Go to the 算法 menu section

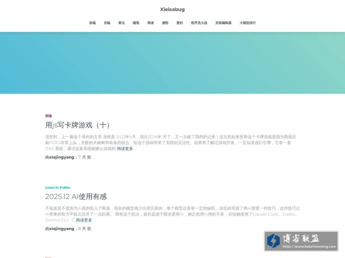[121, 23]
